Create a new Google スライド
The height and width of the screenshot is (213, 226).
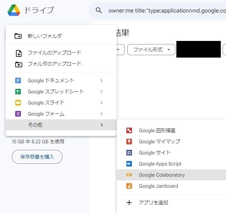pos(61,103)
